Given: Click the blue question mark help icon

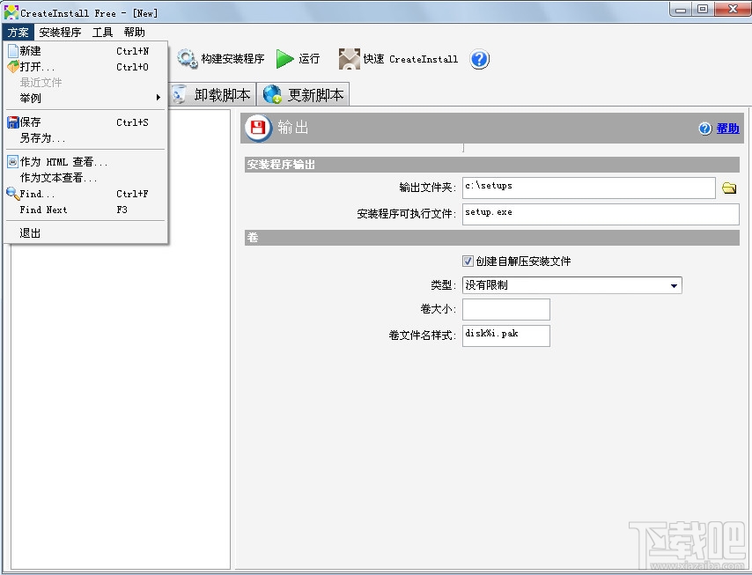Looking at the screenshot, I should 478,59.
